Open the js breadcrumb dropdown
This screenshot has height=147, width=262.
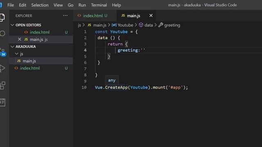point(79,25)
